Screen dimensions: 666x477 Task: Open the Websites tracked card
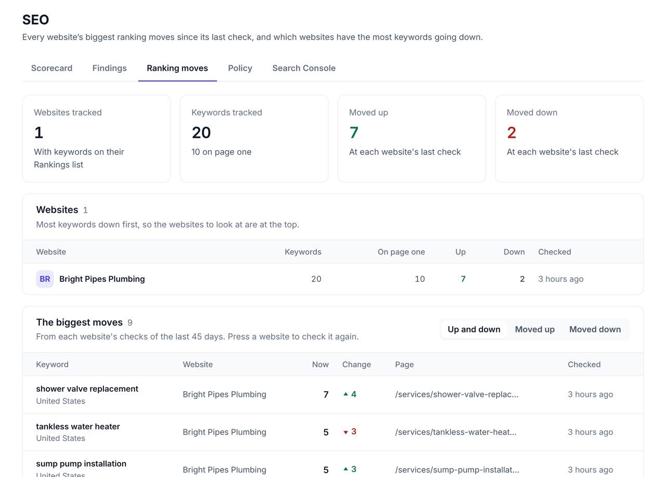[x=97, y=138]
